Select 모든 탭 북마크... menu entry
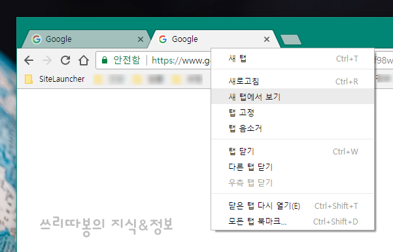Image resolution: width=393 pixels, height=252 pixels. (292, 221)
